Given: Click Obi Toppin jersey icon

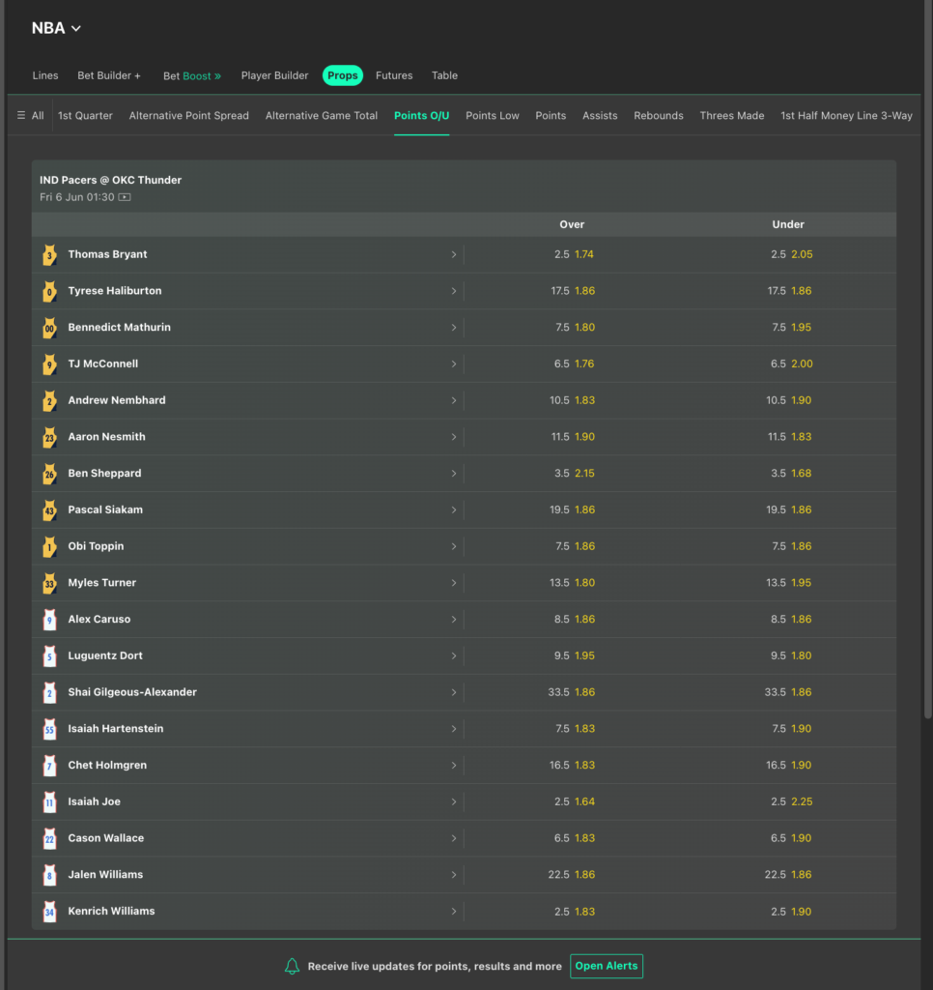Looking at the screenshot, I should (x=50, y=547).
